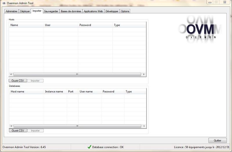Click Ouvrir CSV under Hosts table
Viewport: 232px width, 152px height.
click(x=18, y=81)
